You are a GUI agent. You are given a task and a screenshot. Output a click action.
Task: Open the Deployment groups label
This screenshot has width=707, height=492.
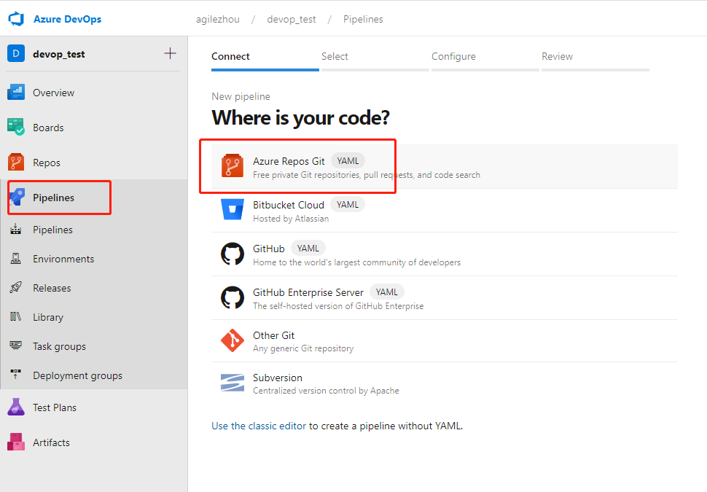click(77, 375)
